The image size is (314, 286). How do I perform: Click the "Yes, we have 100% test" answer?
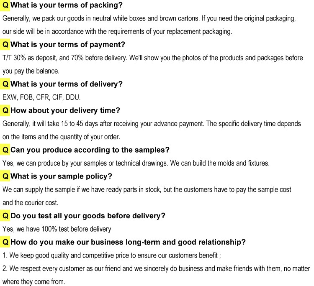pyautogui.click(x=57, y=229)
